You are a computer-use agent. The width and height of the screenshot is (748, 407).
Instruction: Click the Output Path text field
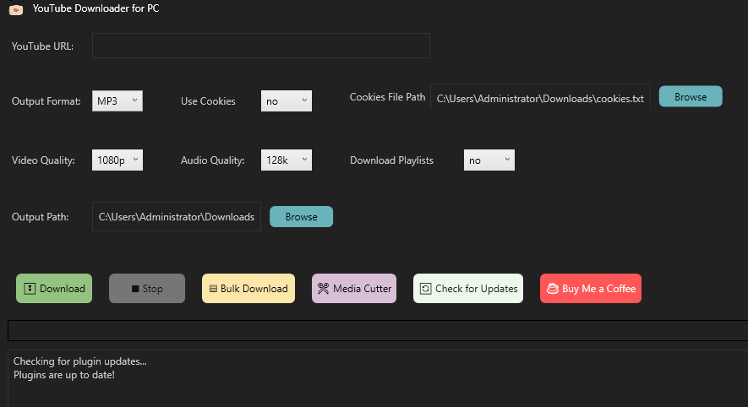coord(177,217)
